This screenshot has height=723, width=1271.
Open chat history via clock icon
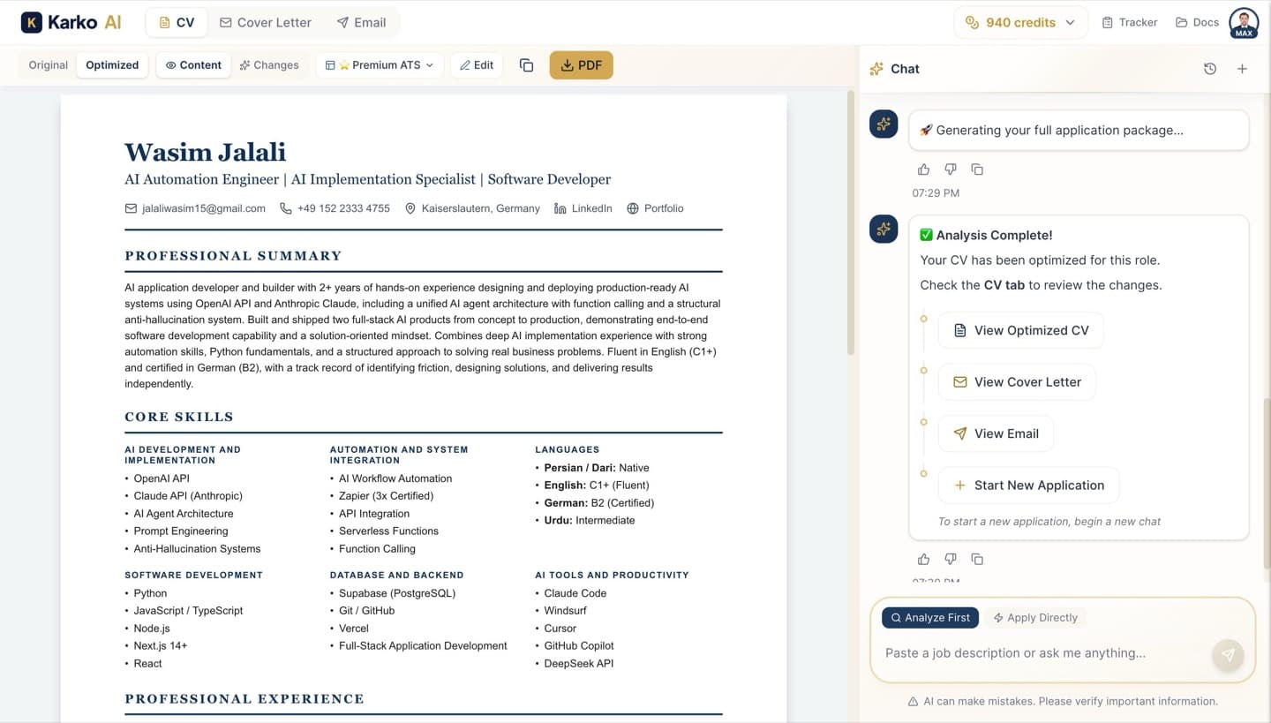click(x=1210, y=68)
